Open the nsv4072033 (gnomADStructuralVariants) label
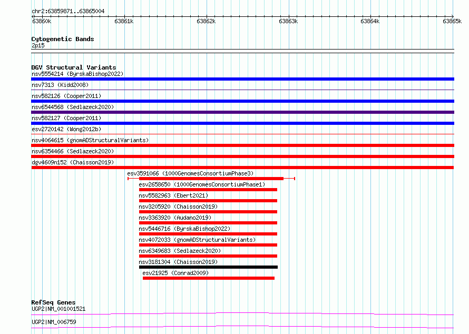 click(x=197, y=240)
